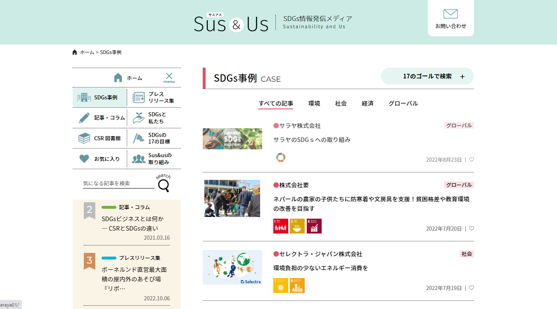
Task: Open the Nepal children photo thumbnail
Action: pyautogui.click(x=232, y=198)
